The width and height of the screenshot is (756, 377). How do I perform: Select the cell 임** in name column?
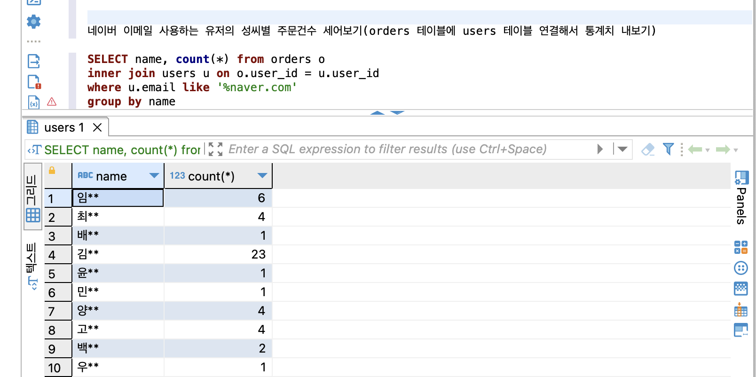coord(118,198)
